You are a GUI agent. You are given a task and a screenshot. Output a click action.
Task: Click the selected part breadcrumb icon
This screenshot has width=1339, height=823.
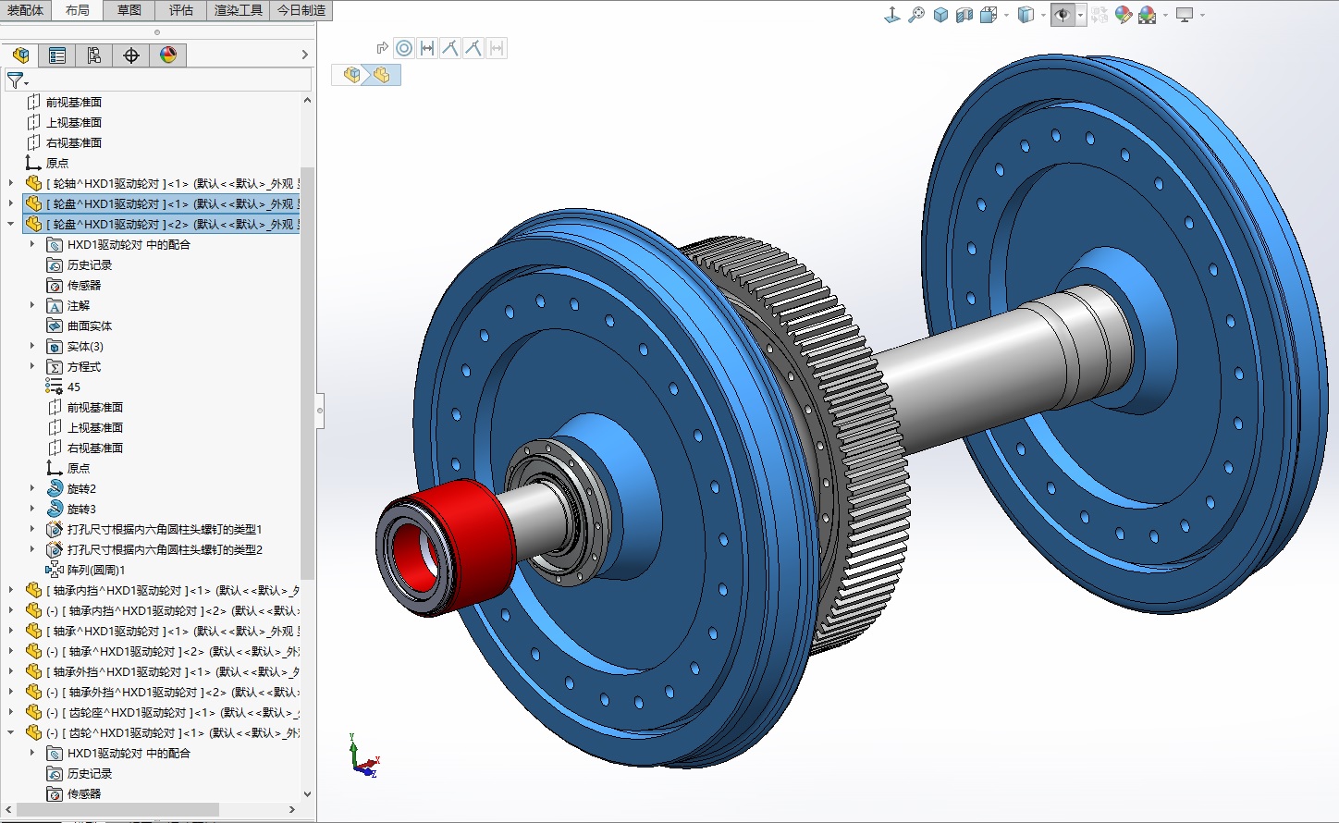(381, 75)
